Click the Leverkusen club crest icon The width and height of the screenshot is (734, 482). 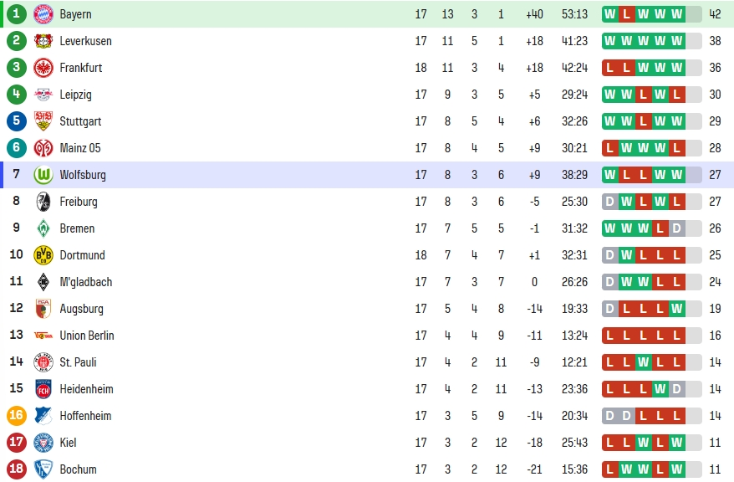[x=43, y=41]
